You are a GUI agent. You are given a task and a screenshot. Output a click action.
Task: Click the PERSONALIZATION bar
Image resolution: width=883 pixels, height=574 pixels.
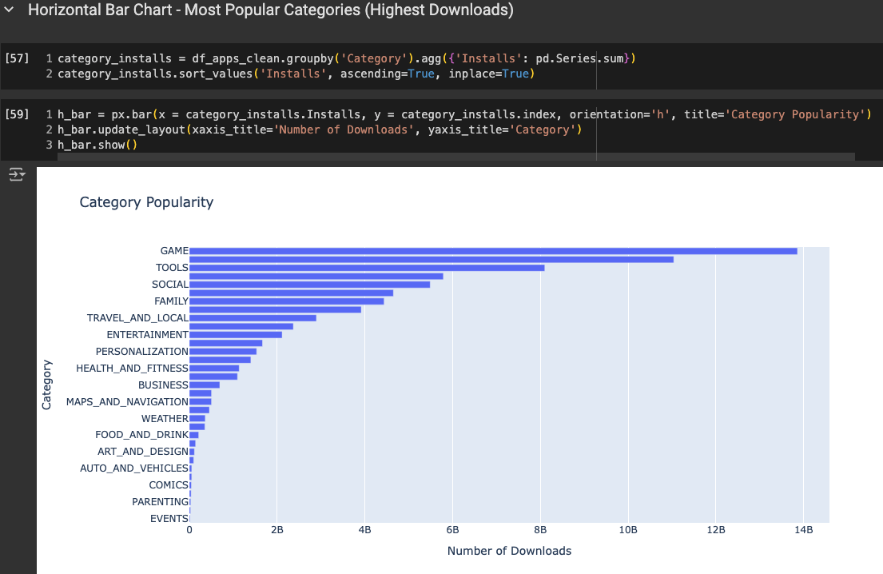pos(223,352)
